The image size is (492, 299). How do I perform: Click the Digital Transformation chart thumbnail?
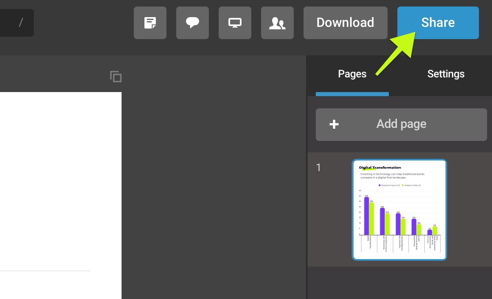tap(399, 209)
